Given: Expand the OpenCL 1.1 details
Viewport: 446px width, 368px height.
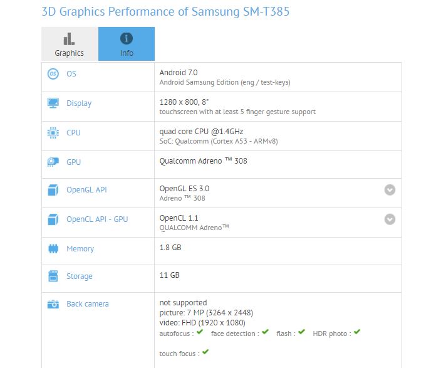Looking at the screenshot, I should pos(390,219).
